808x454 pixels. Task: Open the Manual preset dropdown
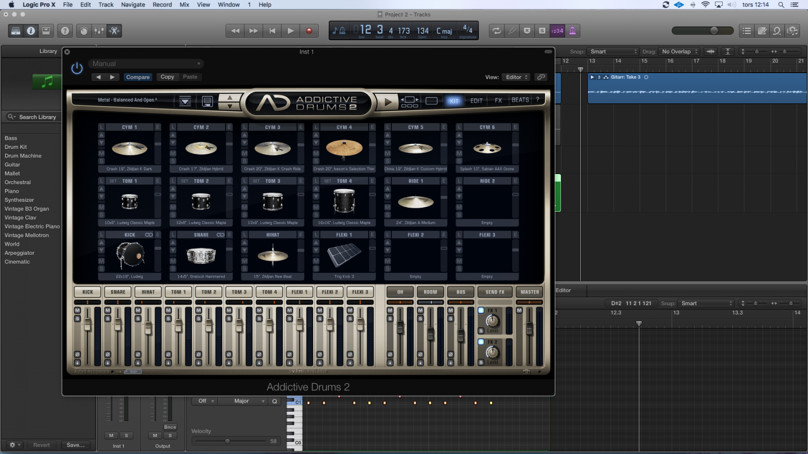tap(146, 64)
